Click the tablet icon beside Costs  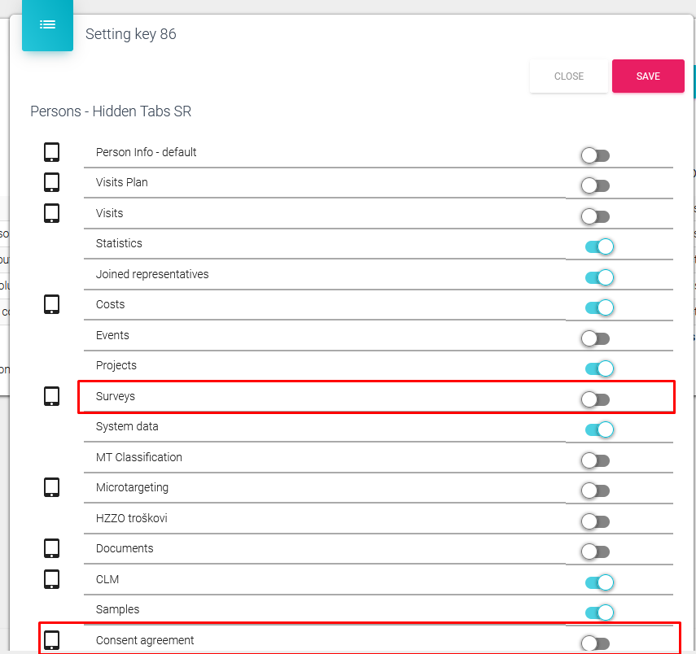51,304
